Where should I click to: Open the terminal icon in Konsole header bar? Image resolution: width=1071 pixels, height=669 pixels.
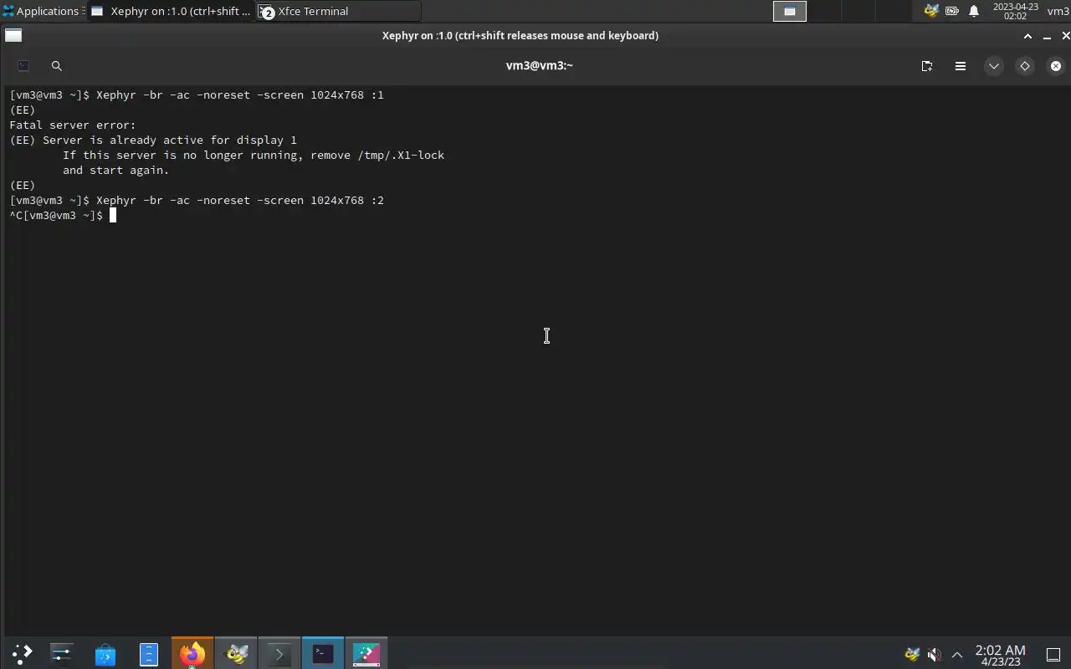point(23,66)
